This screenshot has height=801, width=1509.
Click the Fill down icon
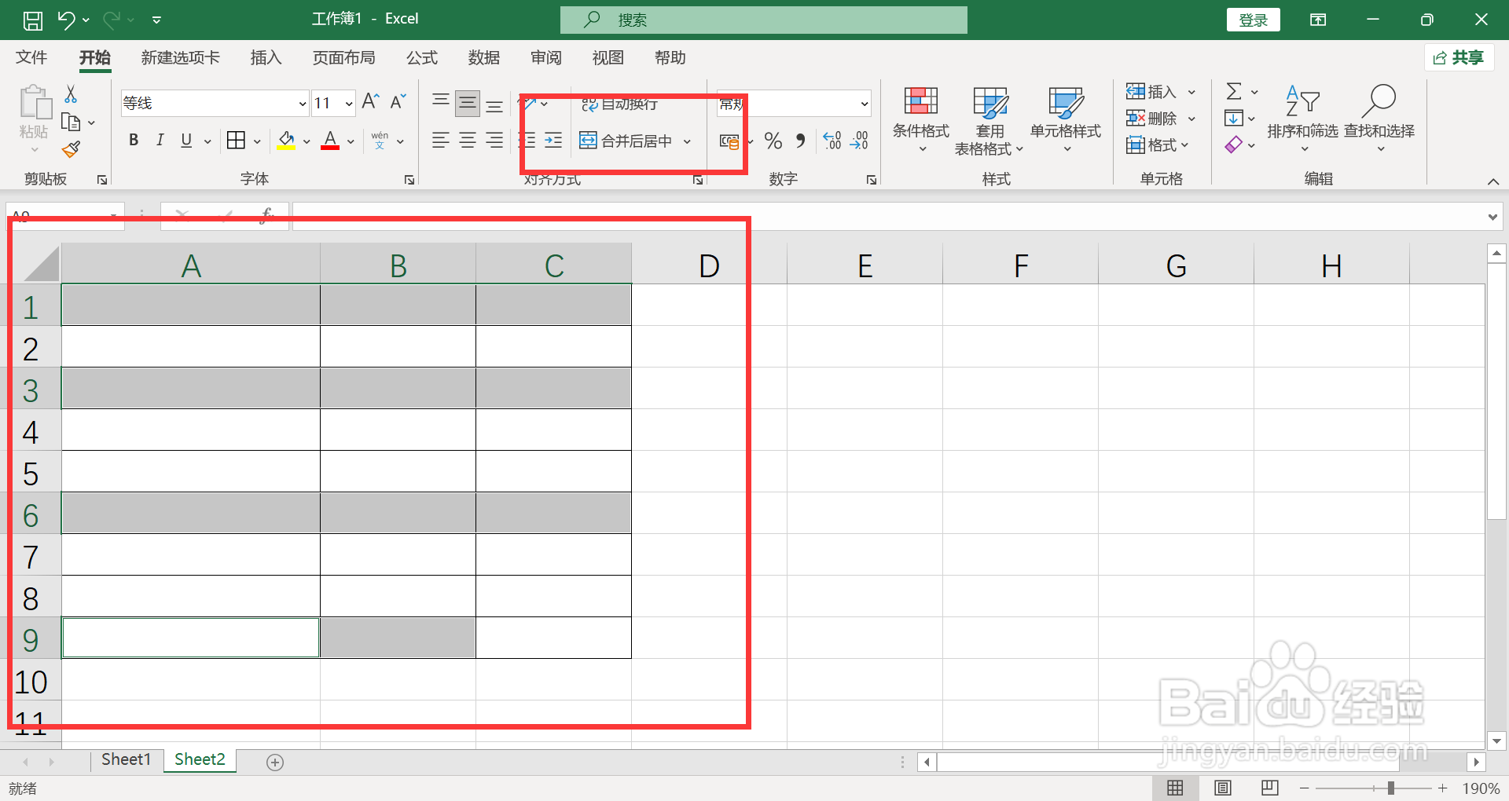(x=1234, y=119)
